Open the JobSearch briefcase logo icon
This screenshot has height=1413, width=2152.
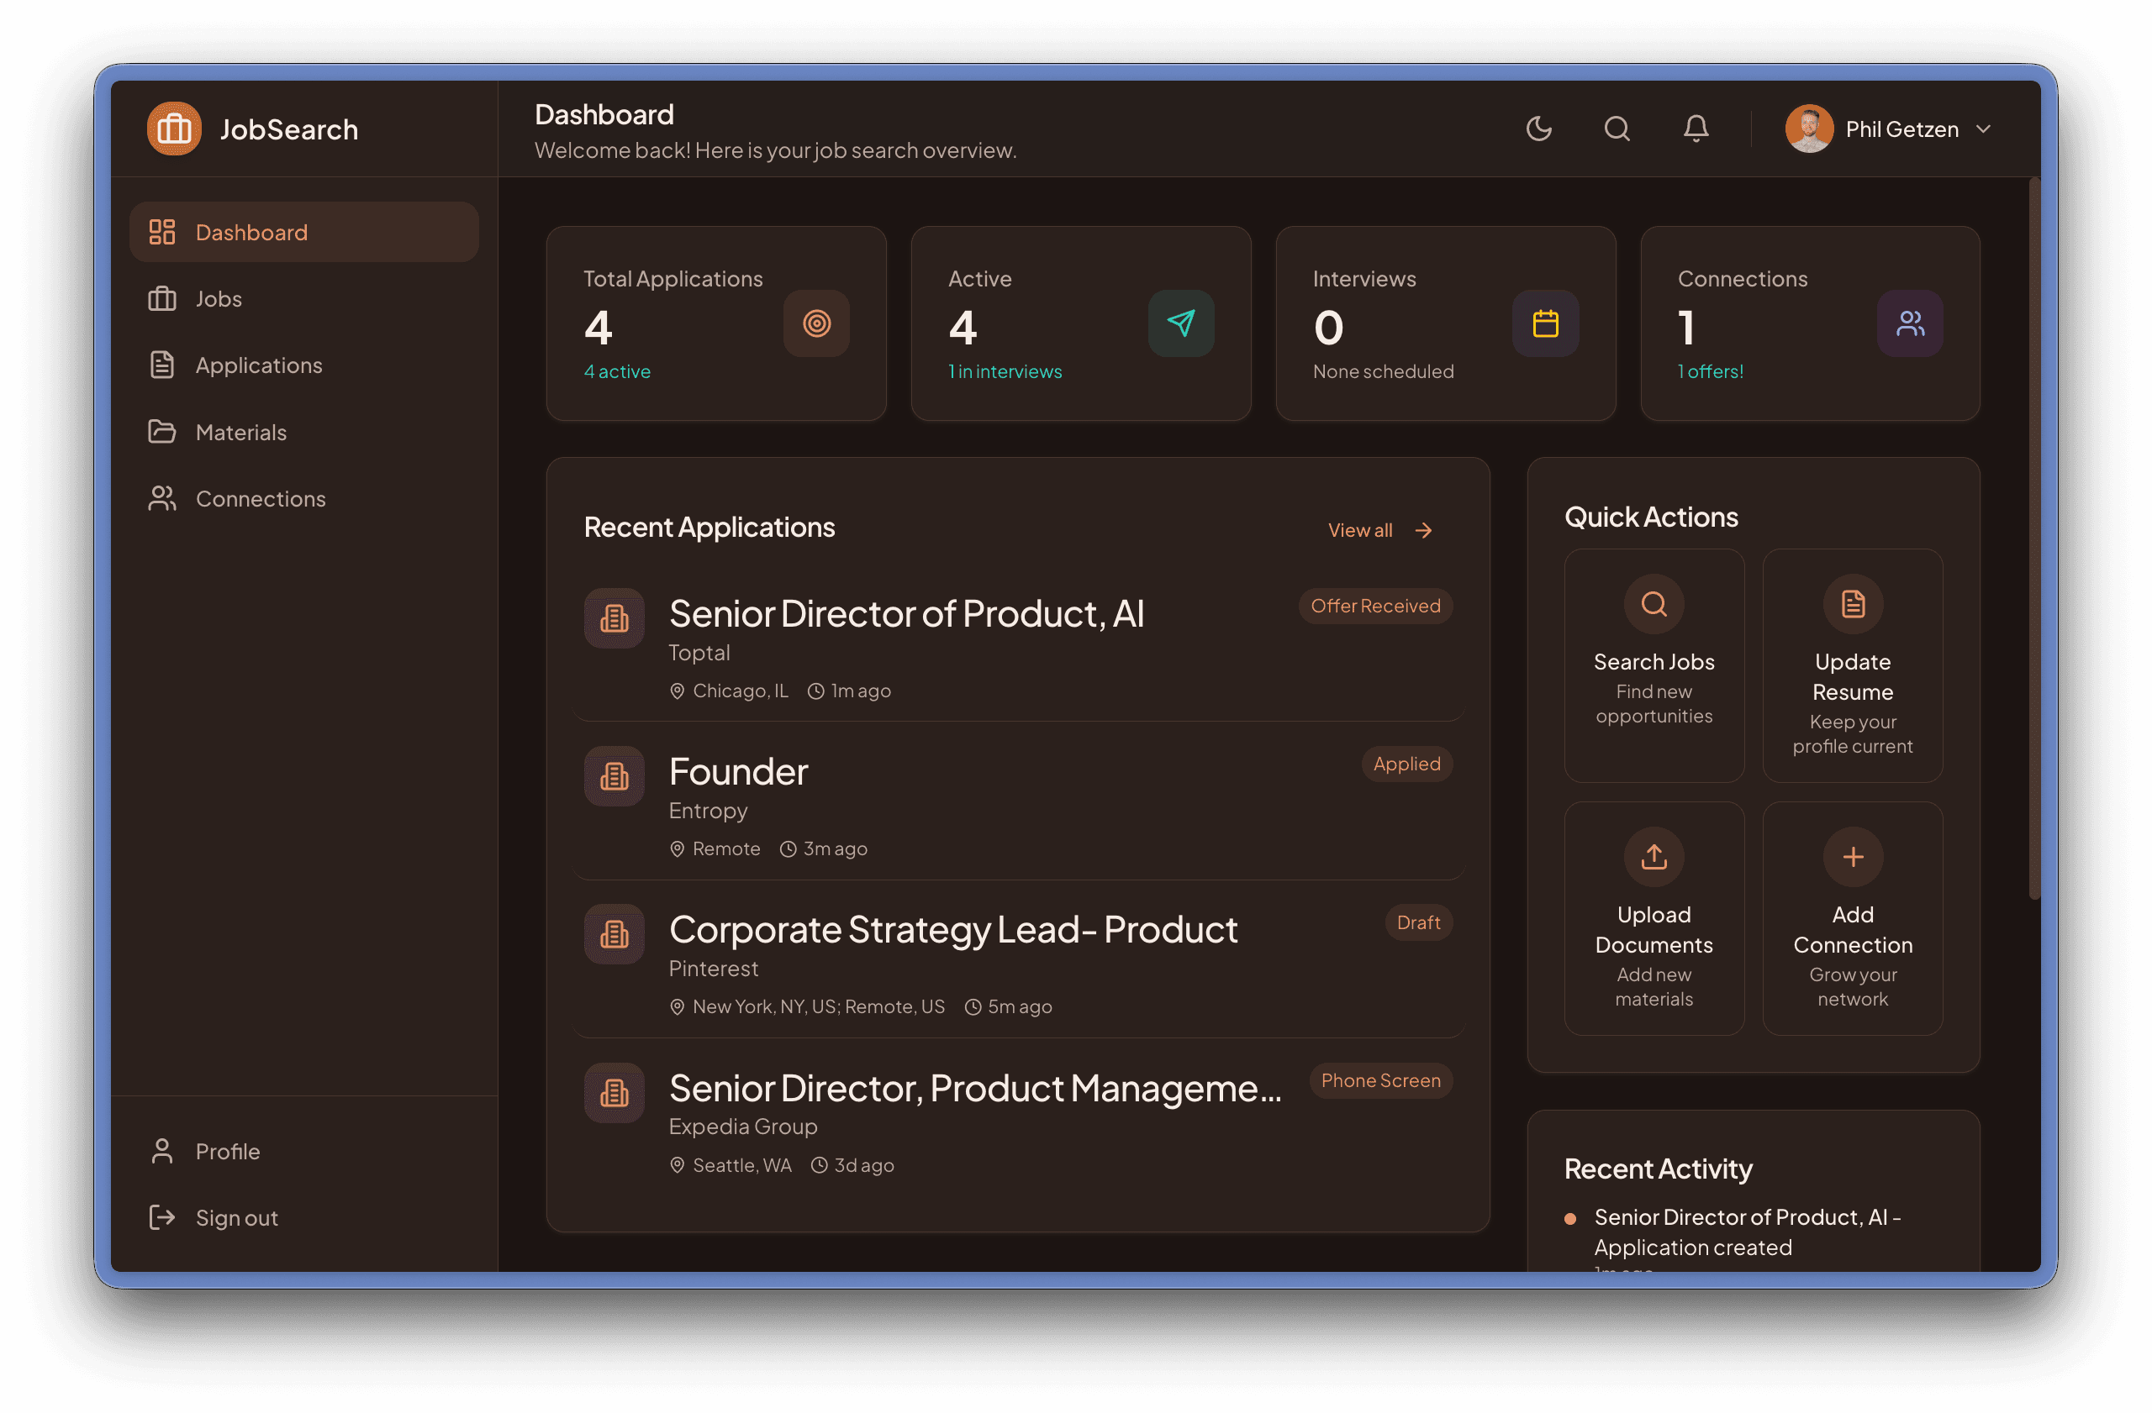point(174,129)
